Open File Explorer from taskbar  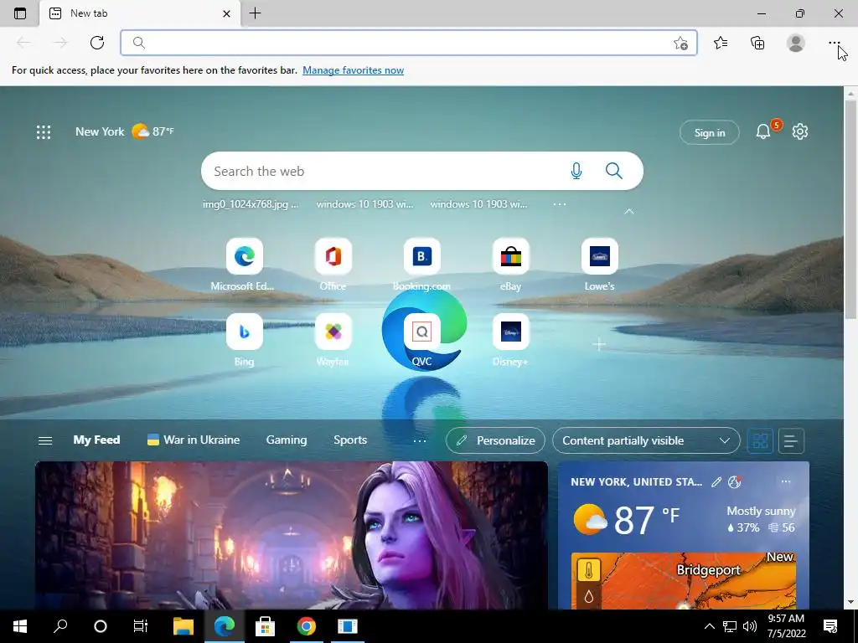point(183,626)
